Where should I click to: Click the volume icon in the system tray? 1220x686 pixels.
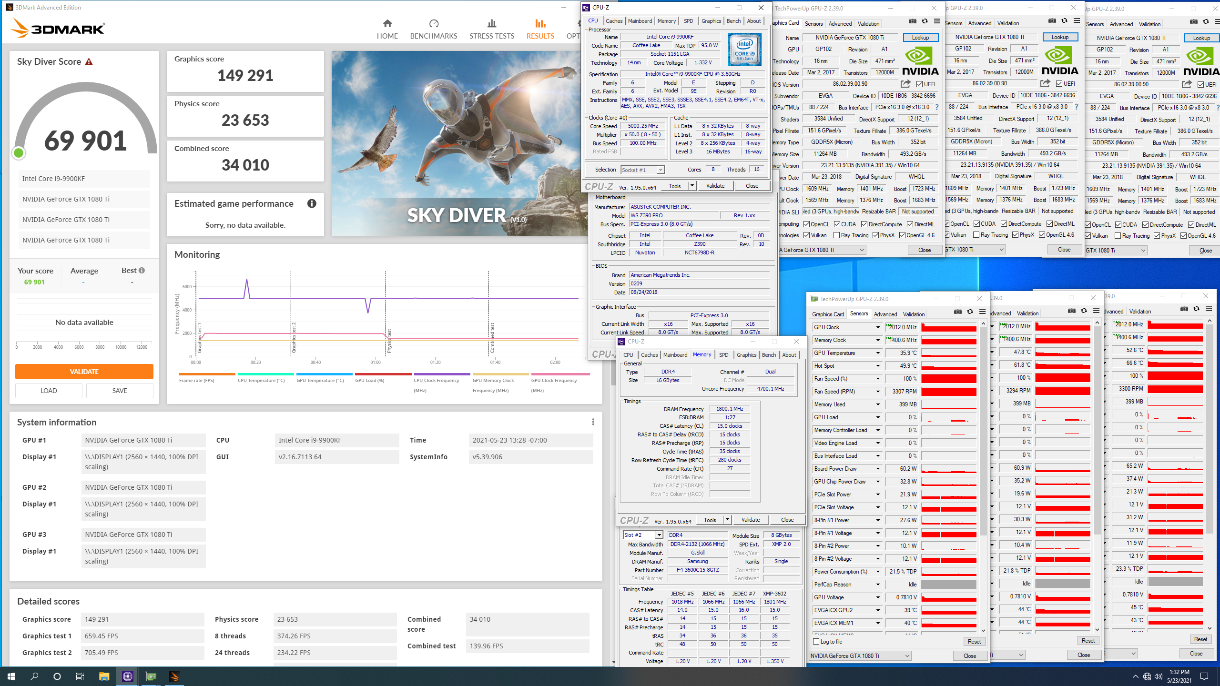1159,676
